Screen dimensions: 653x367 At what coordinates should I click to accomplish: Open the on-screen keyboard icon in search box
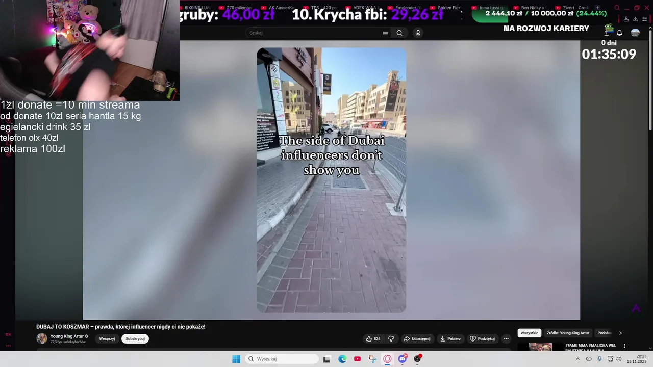click(386, 33)
